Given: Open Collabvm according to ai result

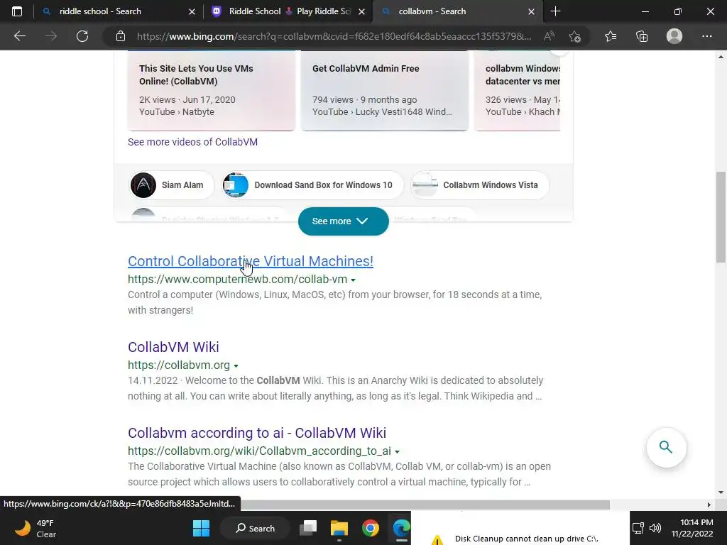Looking at the screenshot, I should click(x=257, y=432).
